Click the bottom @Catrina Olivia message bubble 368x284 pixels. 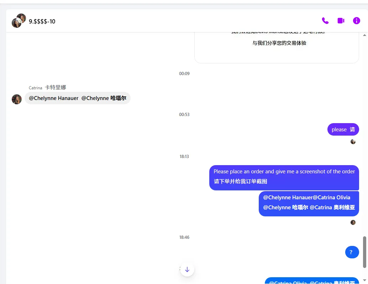pyautogui.click(x=312, y=281)
